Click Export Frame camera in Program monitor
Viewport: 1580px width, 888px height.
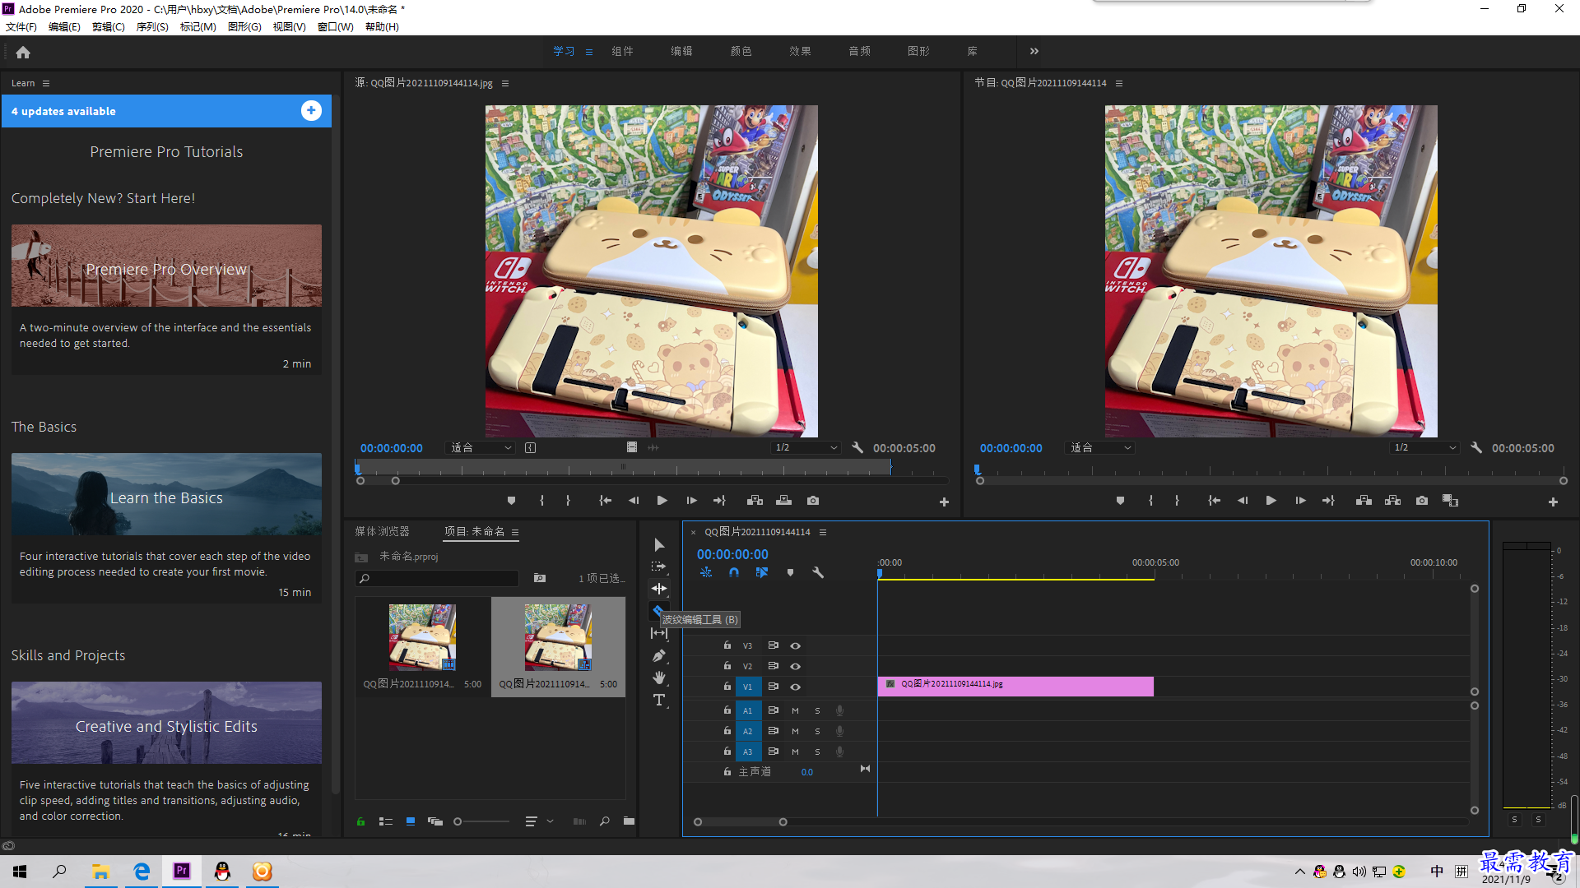(x=1422, y=501)
